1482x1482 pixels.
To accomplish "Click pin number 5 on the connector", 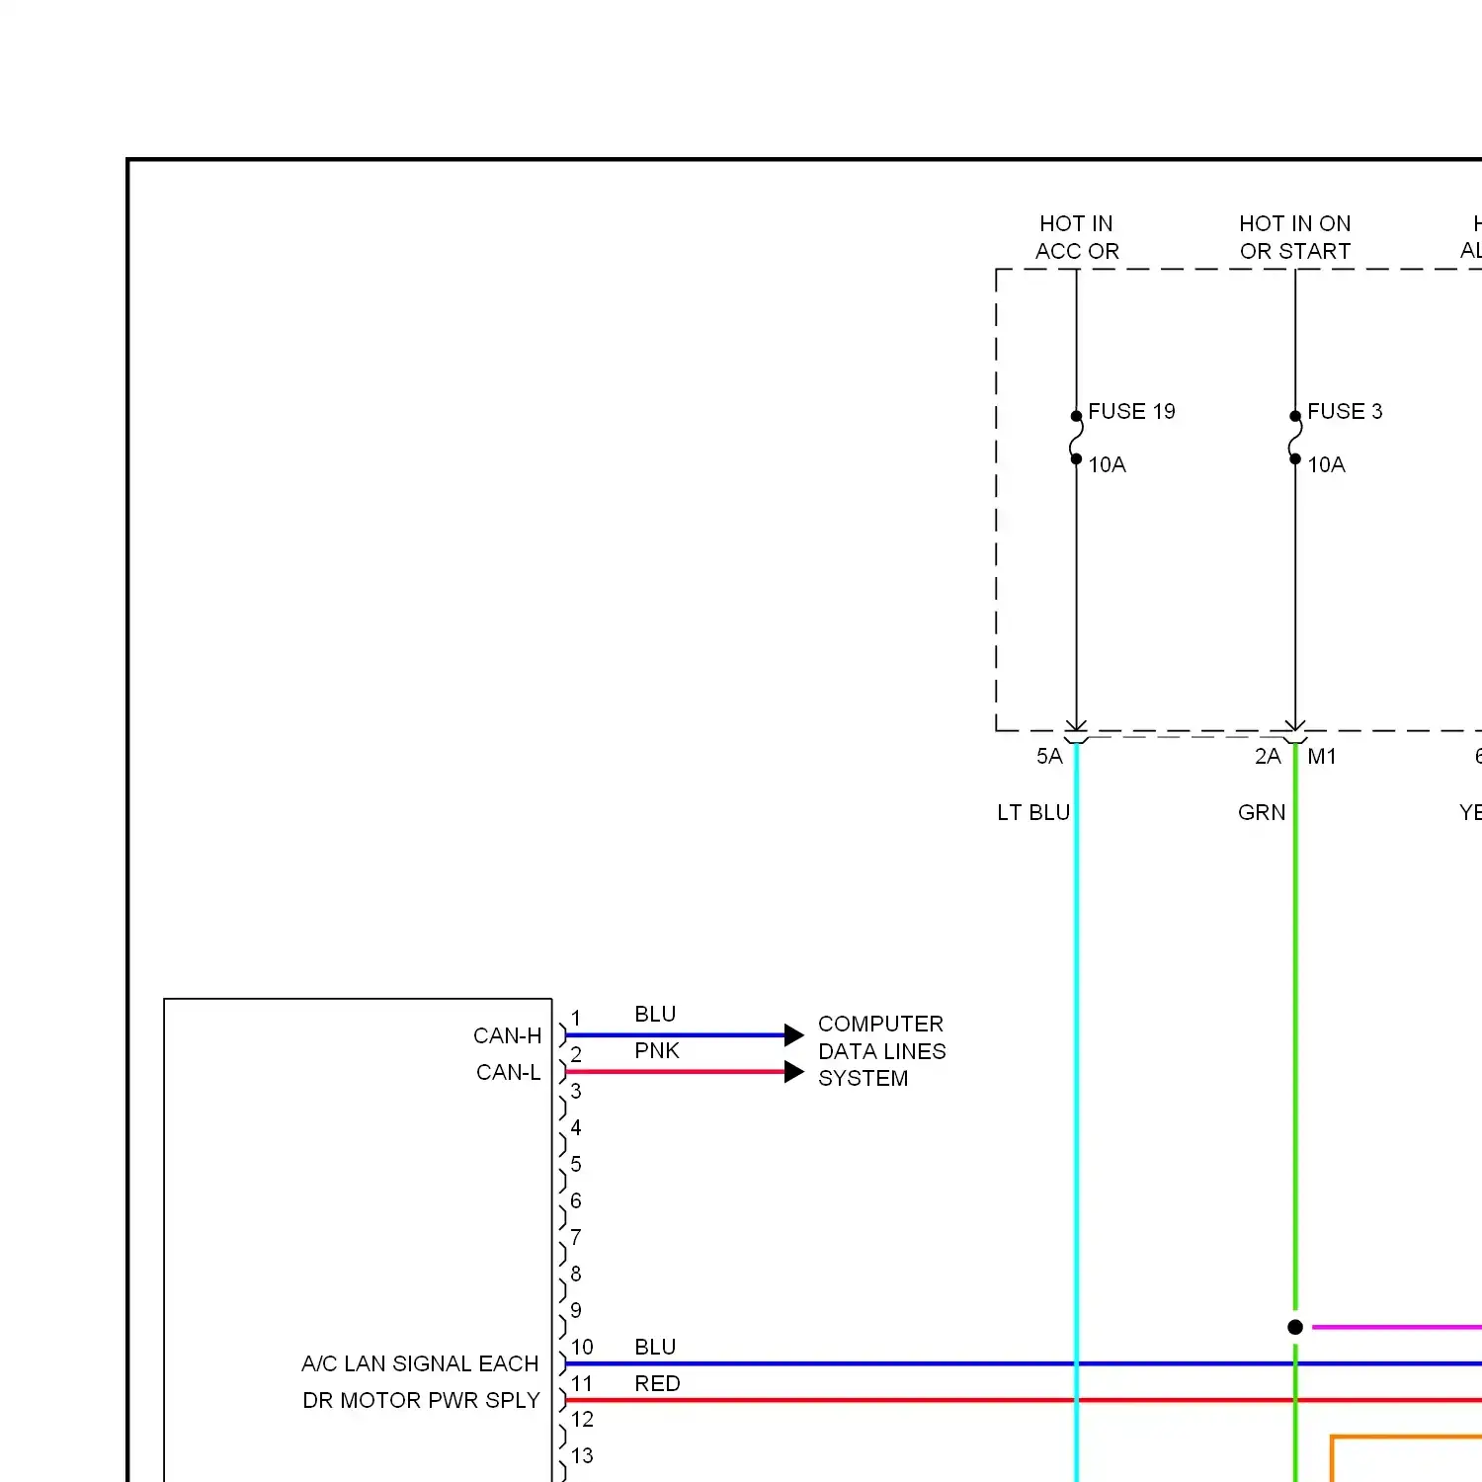I will tap(576, 1164).
